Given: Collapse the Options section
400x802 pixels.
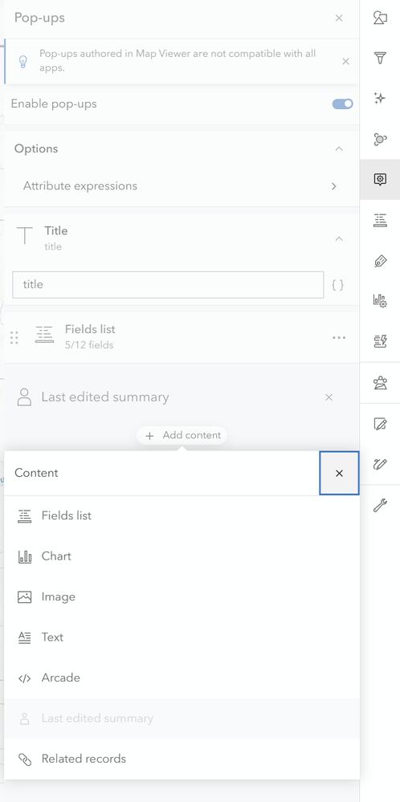Looking at the screenshot, I should point(339,149).
